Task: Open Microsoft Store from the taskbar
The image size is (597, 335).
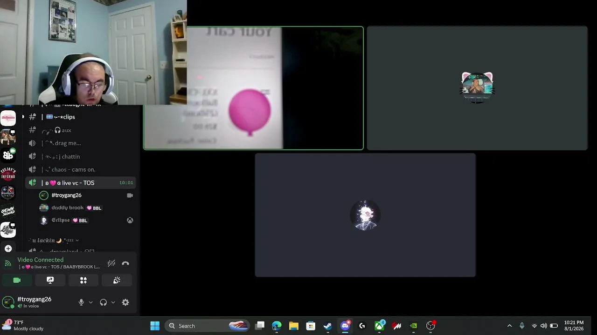Action: coord(311,326)
